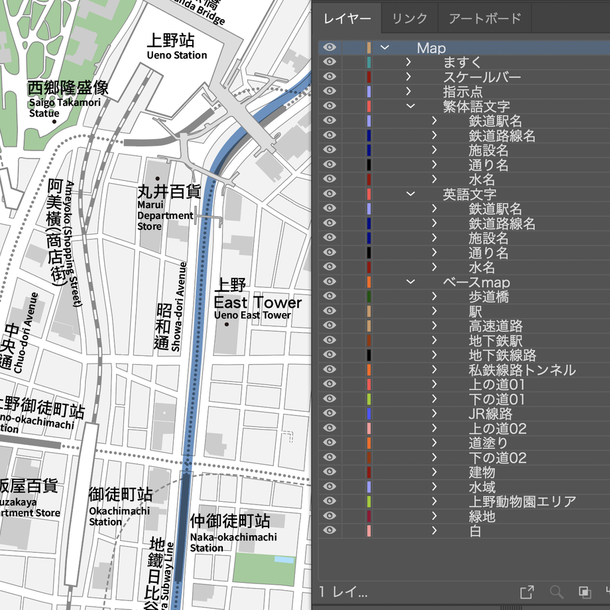
Task: Click the Okachimachi Station map label
Action: pyautogui.click(x=119, y=517)
